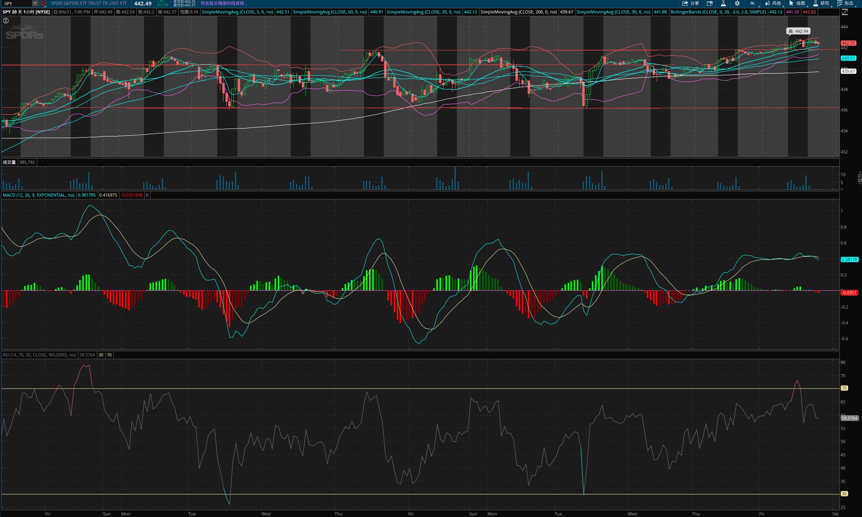Viewport: 862px width, 517px height.
Task: Click the +0.17% change value
Action: (162, 5)
